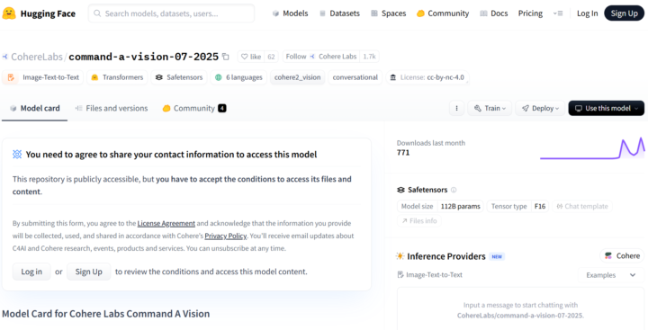Screen dimensions: 648x330
Task: Click the 112B params value
Action: point(461,206)
